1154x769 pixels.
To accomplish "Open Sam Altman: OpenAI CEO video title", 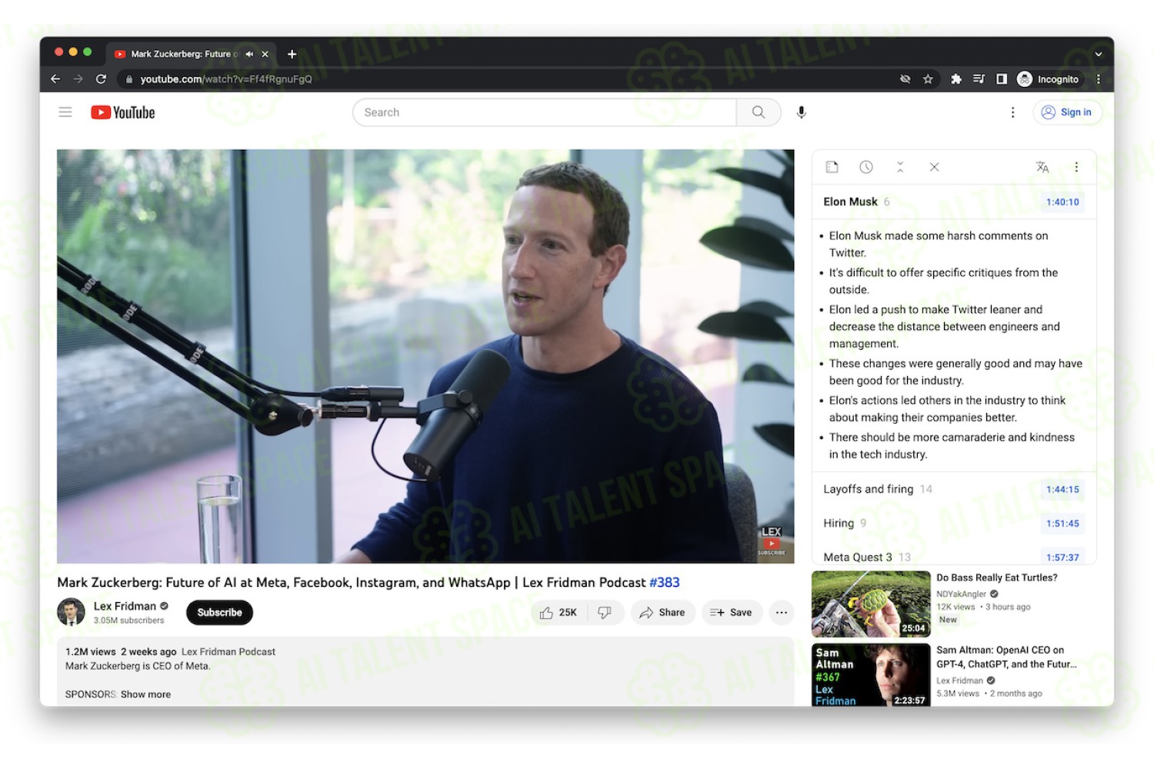I will [1006, 657].
